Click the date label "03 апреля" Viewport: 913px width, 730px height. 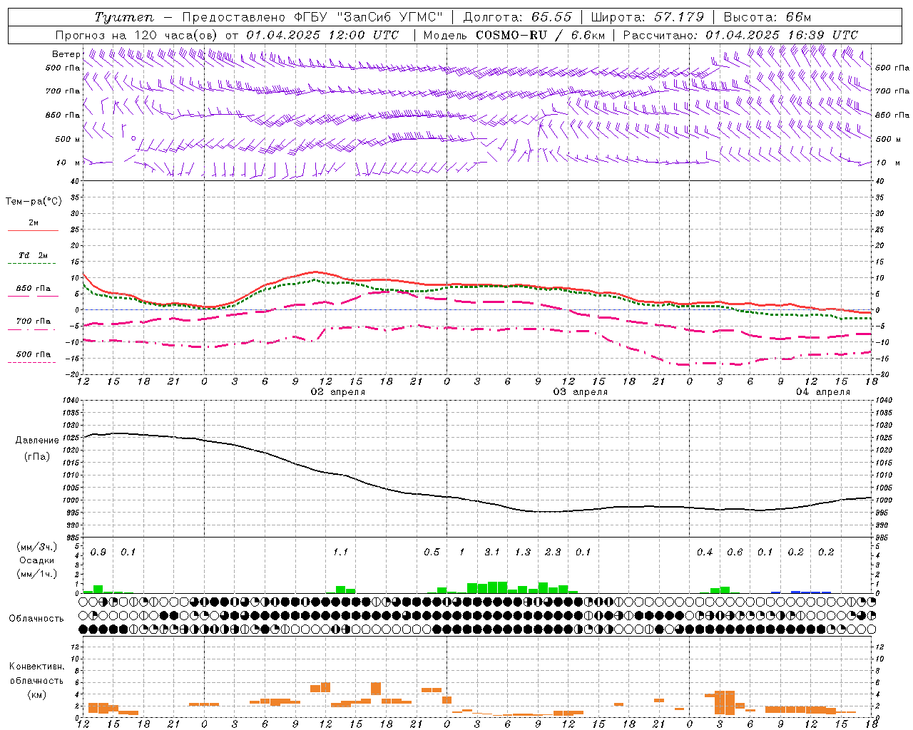581,392
